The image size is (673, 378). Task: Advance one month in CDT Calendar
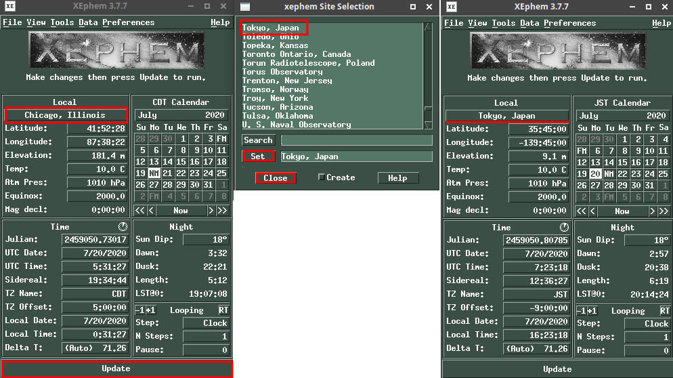tap(211, 211)
